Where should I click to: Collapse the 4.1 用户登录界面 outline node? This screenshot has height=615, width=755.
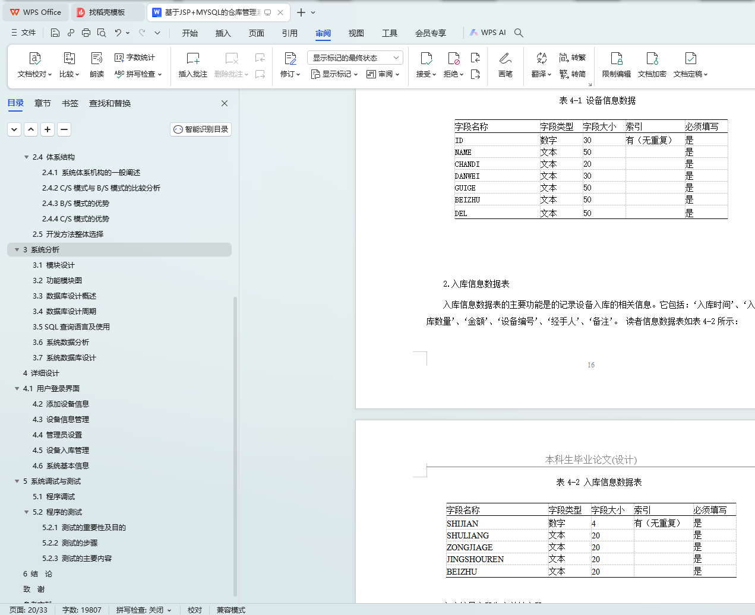coord(17,389)
